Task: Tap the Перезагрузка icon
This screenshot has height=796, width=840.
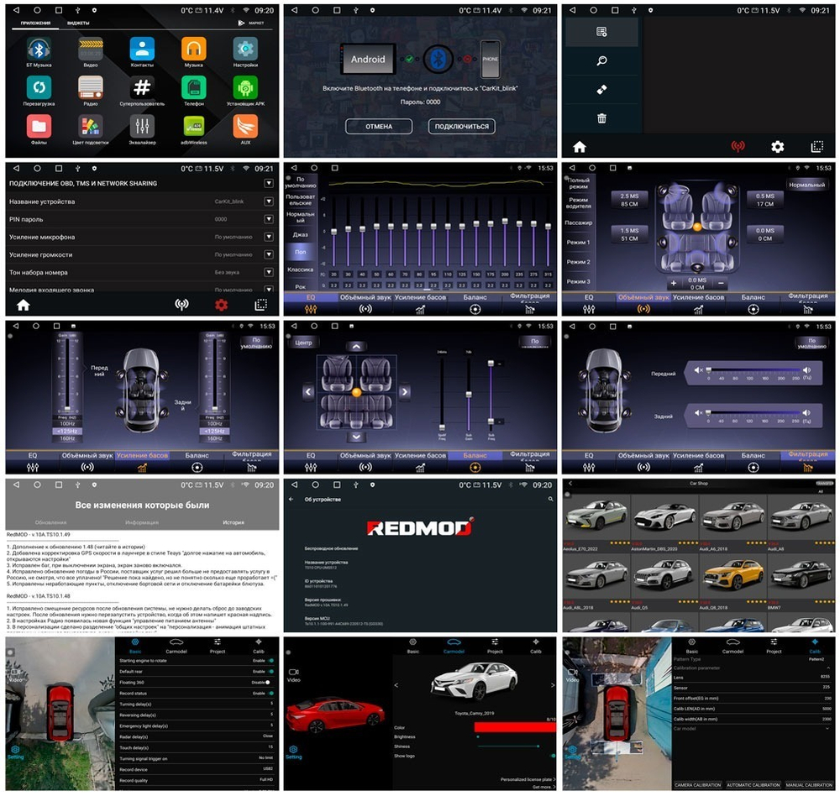Action: (x=39, y=88)
